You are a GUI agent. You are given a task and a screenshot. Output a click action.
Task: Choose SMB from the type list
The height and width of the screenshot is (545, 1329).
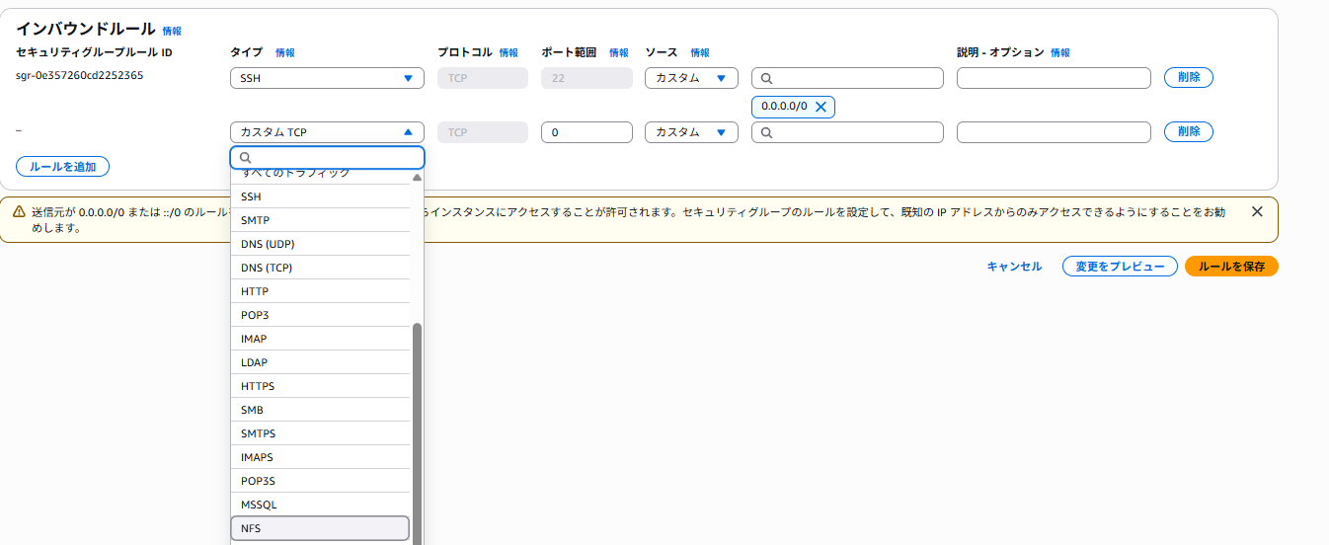[320, 410]
